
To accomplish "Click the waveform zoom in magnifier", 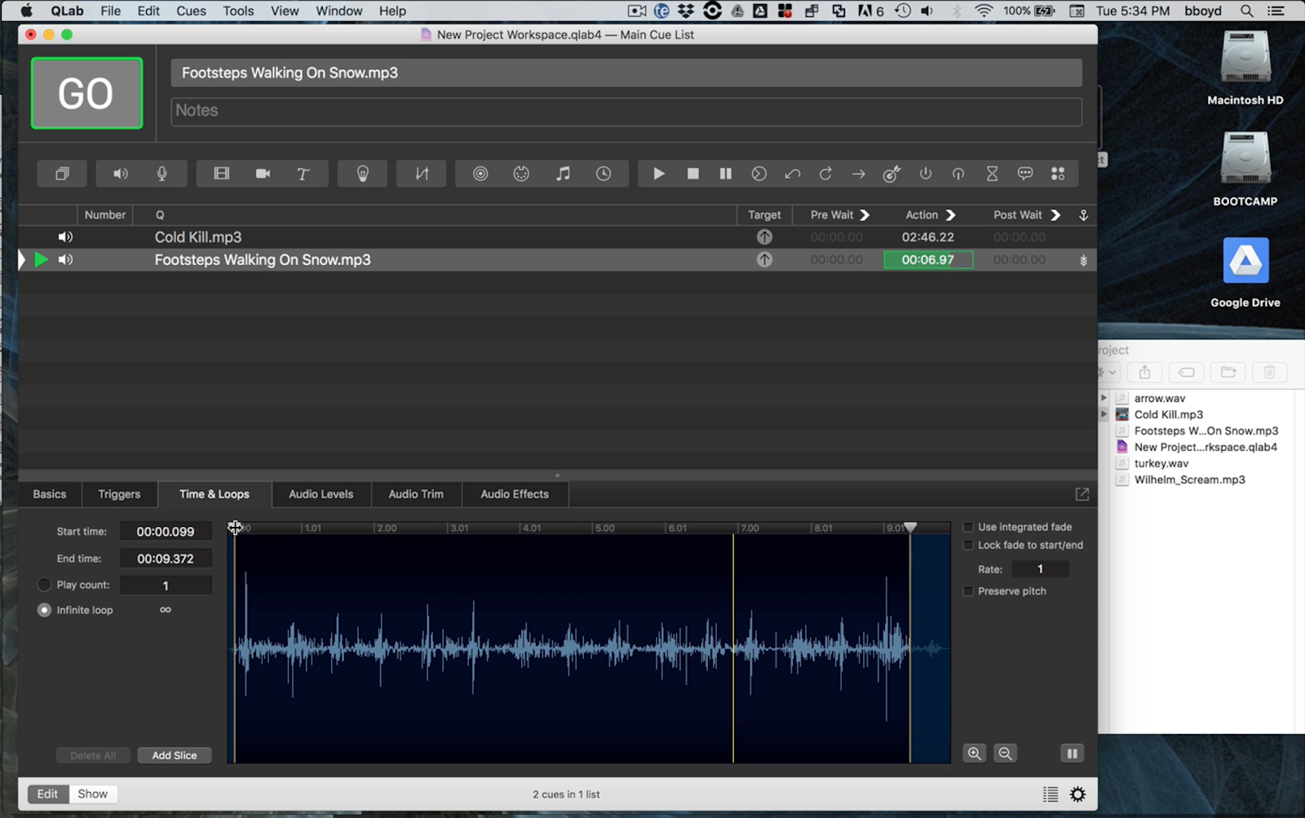I will click(974, 754).
